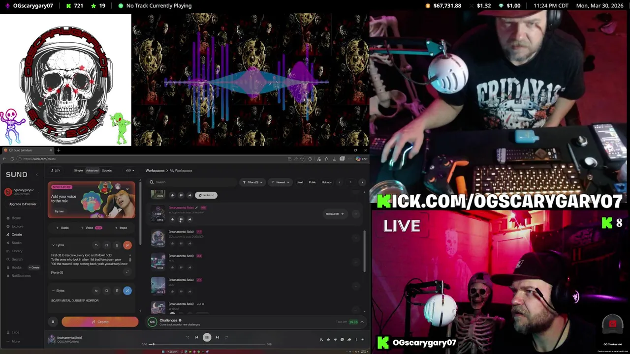The width and height of the screenshot is (630, 354).
Task: Click the orange Create song button
Action: [100, 322]
